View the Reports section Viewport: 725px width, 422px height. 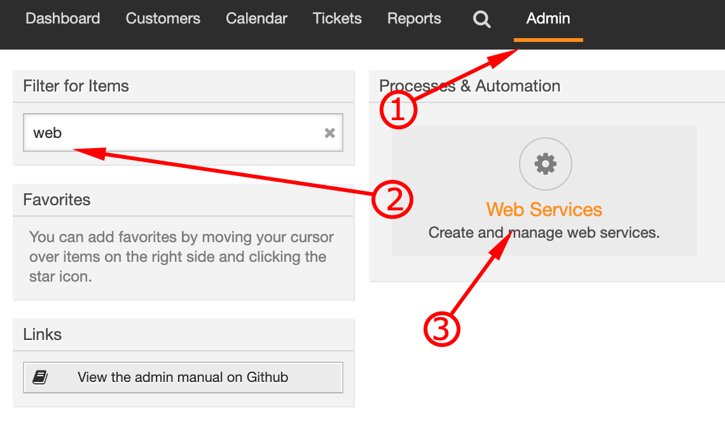pyautogui.click(x=414, y=18)
